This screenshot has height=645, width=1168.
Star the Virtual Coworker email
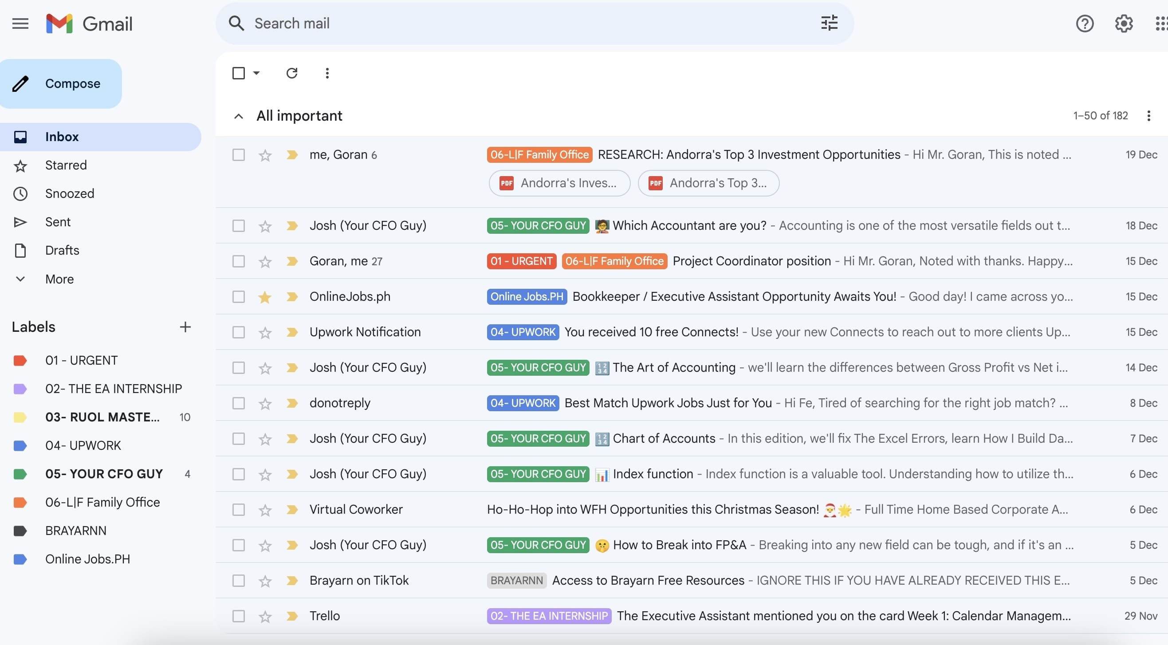pyautogui.click(x=265, y=511)
